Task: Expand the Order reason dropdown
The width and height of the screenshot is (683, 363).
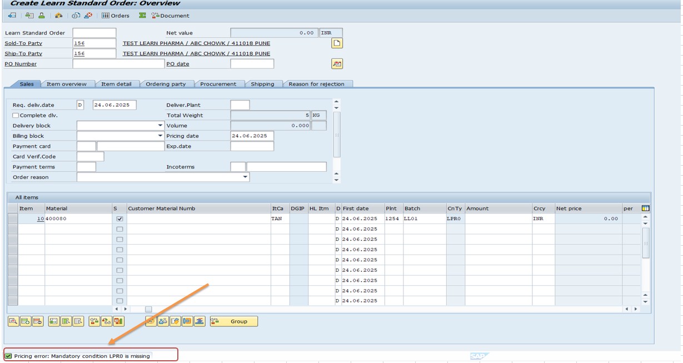Action: pyautogui.click(x=246, y=177)
